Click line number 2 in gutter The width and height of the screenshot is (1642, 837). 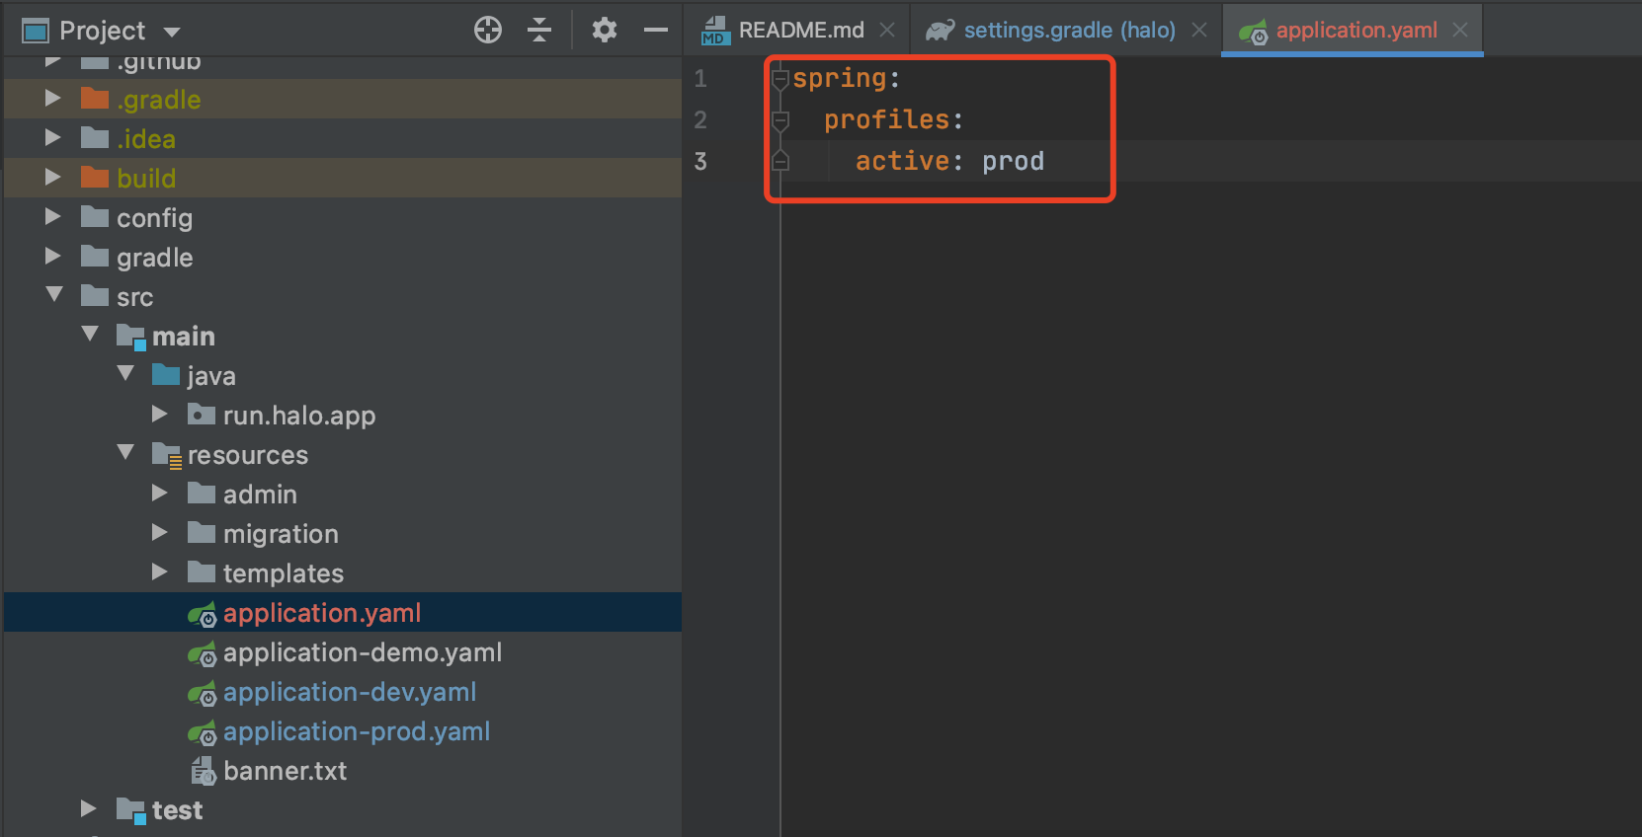coord(700,119)
